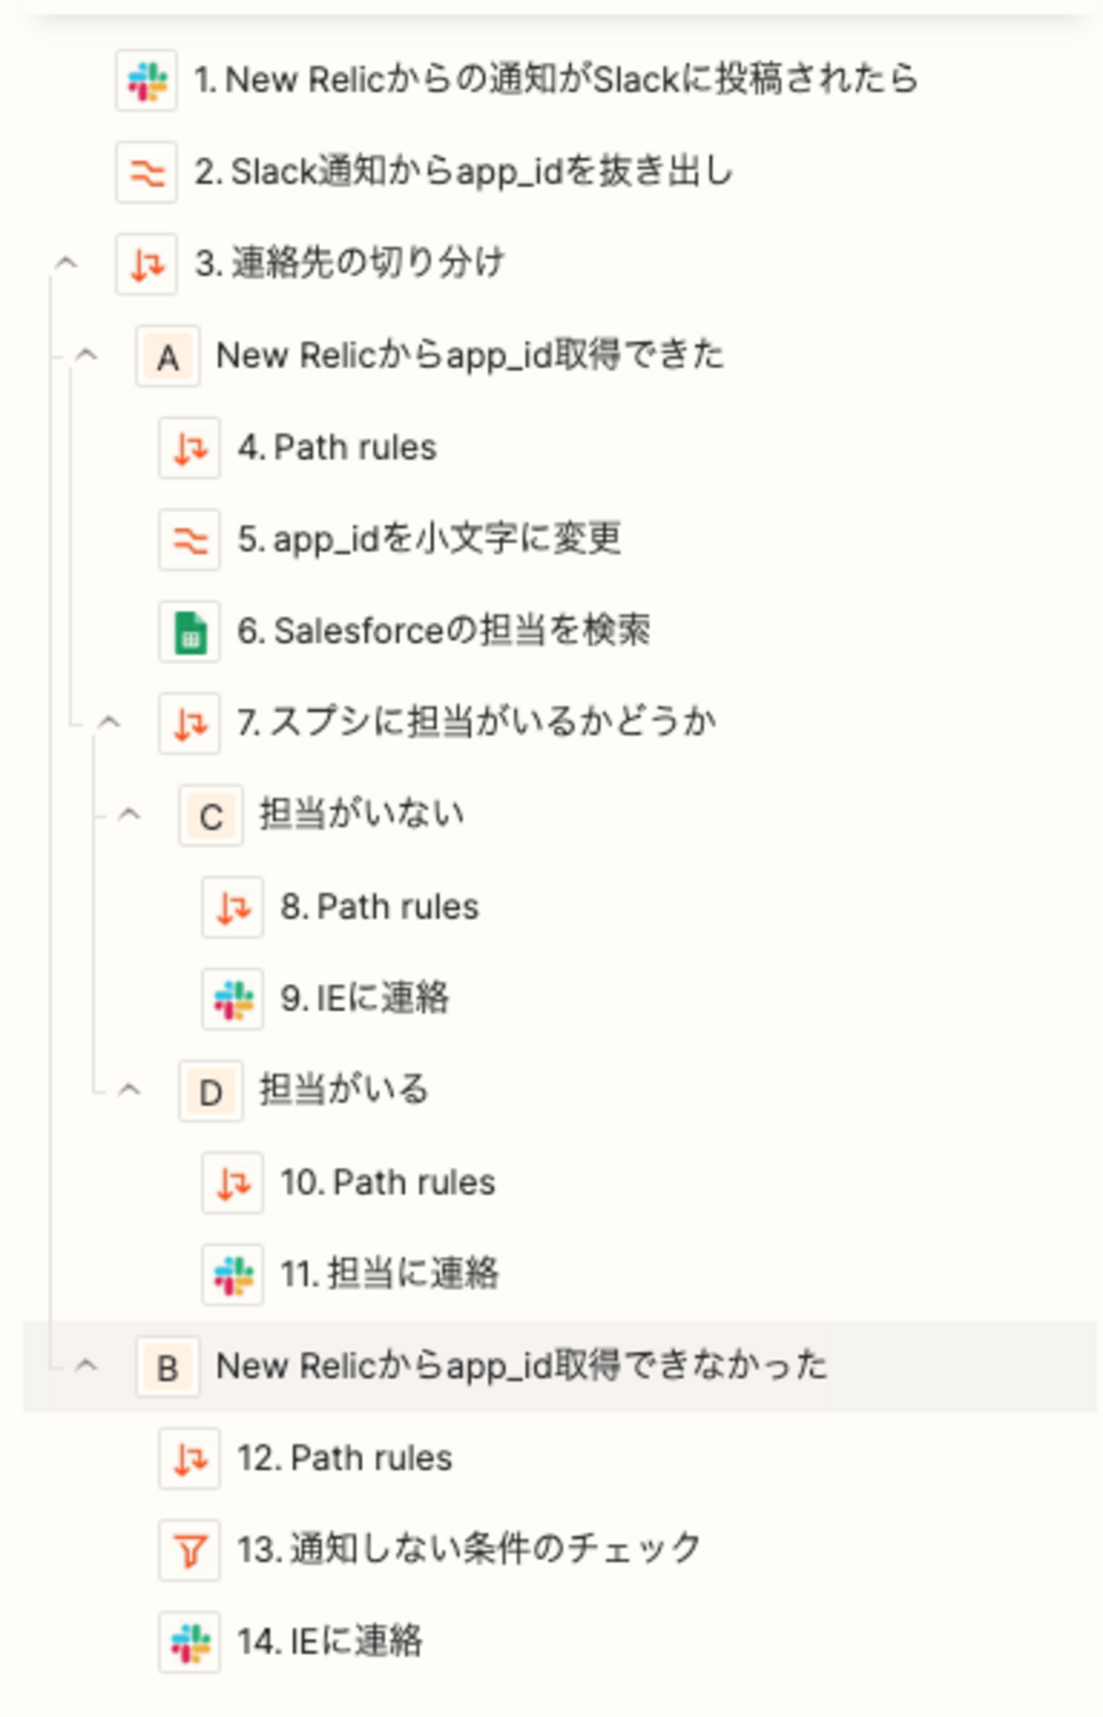The height and width of the screenshot is (1717, 1103).
Task: Click the Slack icon for step 14
Action: [190, 1642]
